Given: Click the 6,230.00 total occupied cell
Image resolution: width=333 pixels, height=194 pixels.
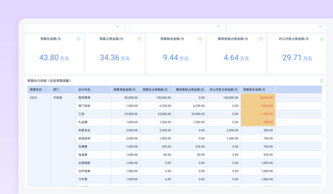Looking at the screenshot, I should 157,106.
